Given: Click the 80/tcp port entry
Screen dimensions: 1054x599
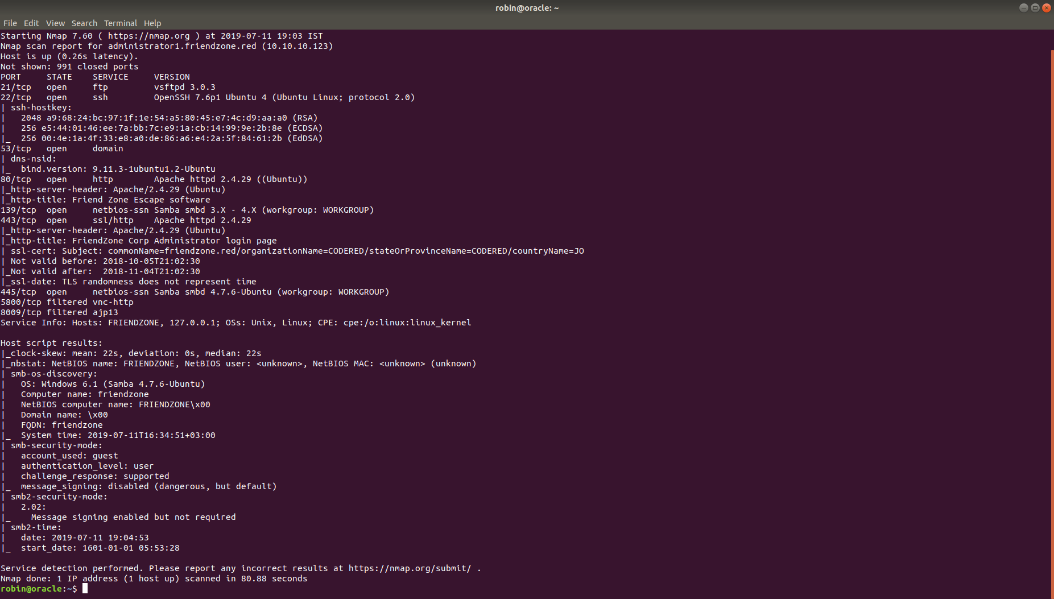Looking at the screenshot, I should (x=16, y=179).
